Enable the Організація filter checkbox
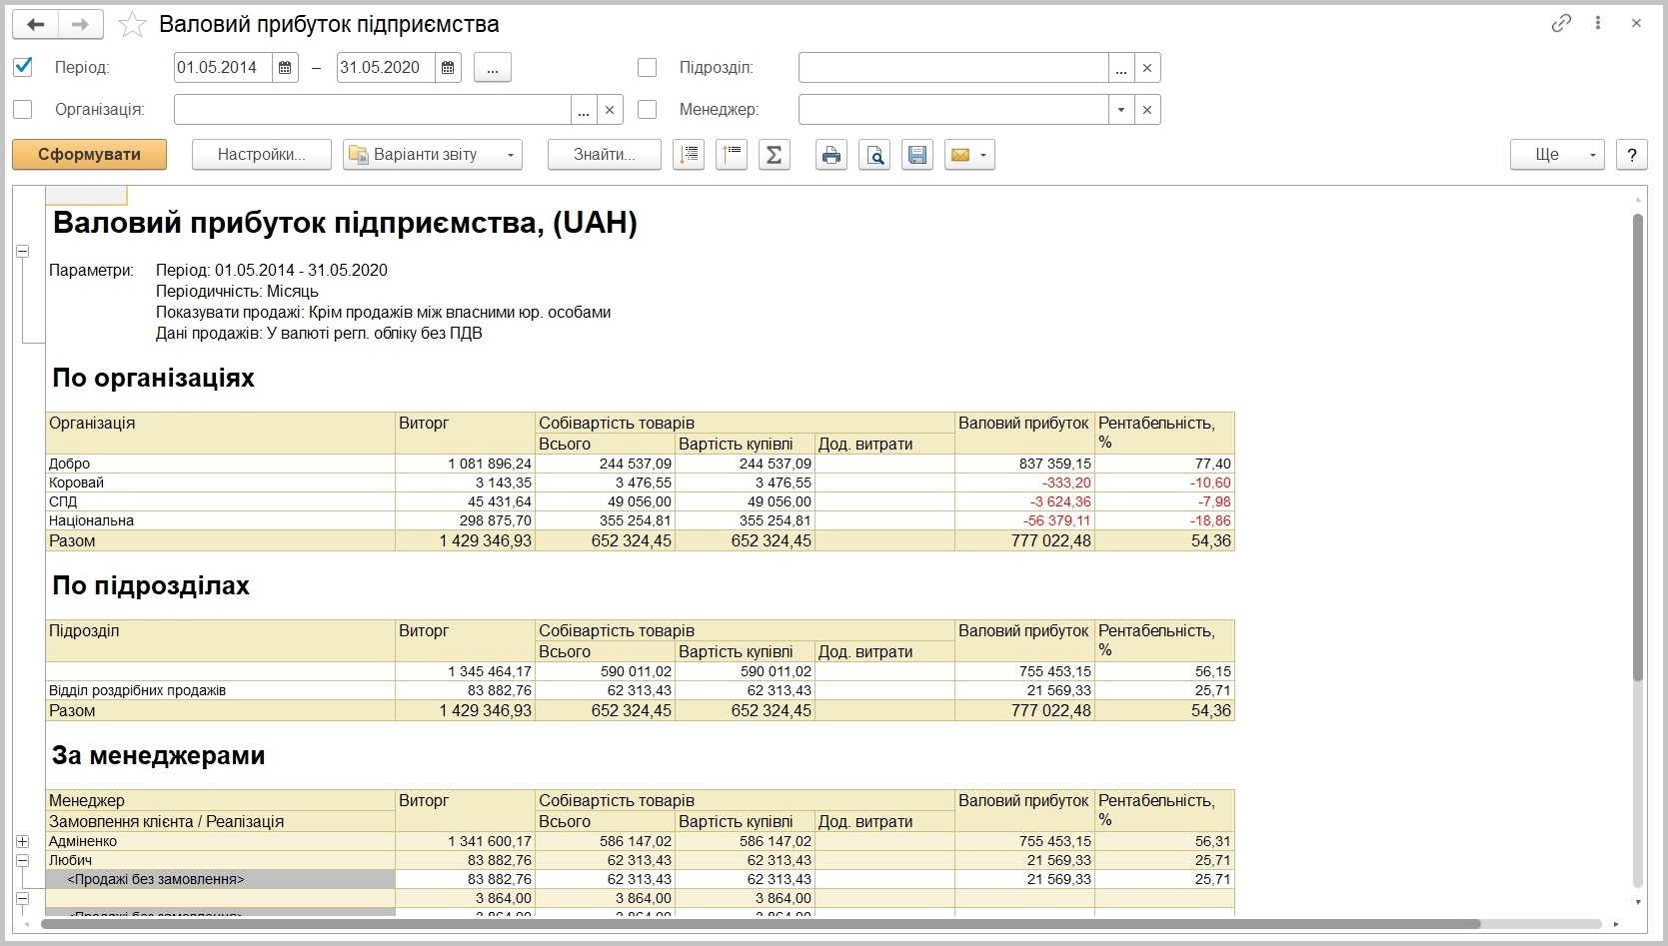 (23, 109)
